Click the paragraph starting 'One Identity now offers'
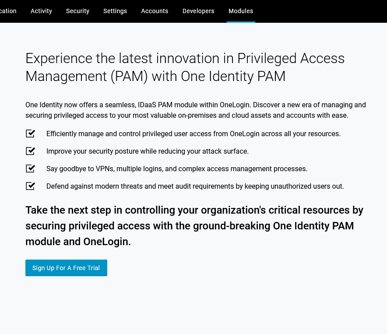The height and width of the screenshot is (334, 387). [x=196, y=110]
